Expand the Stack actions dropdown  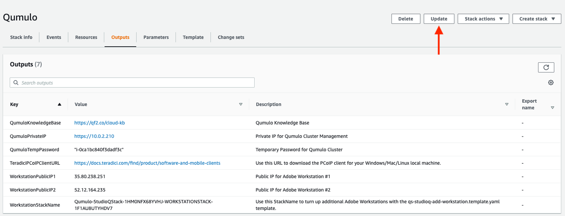(x=483, y=19)
